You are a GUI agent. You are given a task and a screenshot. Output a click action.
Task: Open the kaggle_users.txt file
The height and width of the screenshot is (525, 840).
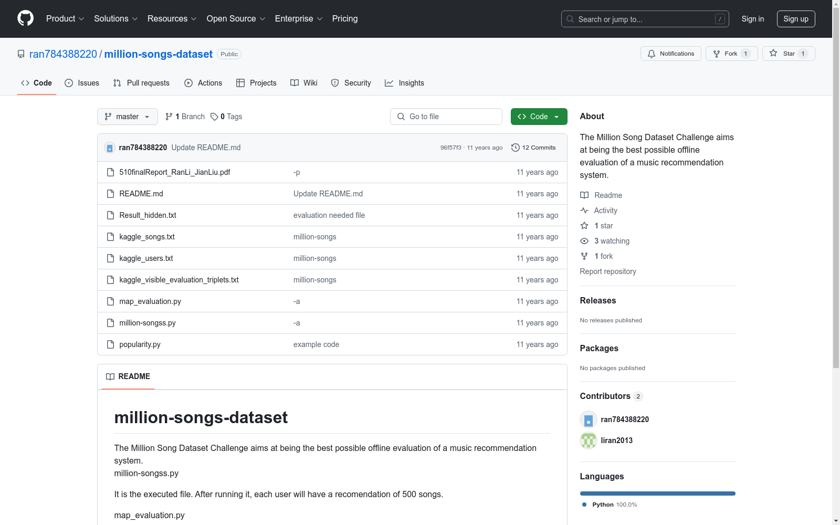click(x=146, y=258)
